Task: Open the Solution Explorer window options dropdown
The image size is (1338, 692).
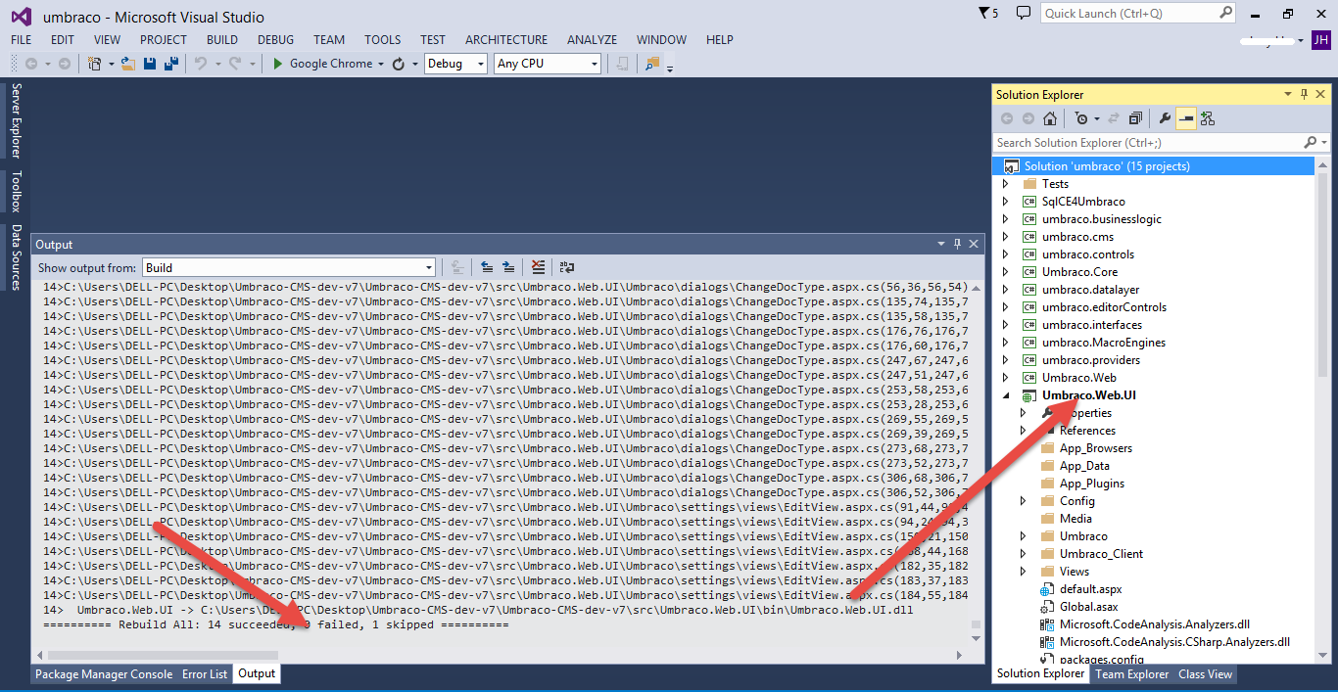Action: pos(1288,94)
